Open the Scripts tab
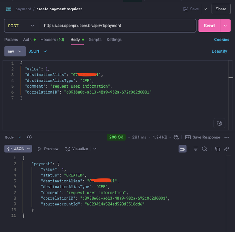The image size is (235, 232). [95, 40]
